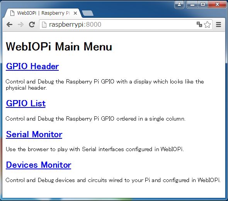Close the browser window

point(217,4)
